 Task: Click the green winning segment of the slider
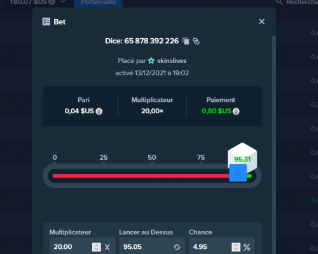[x=249, y=176]
